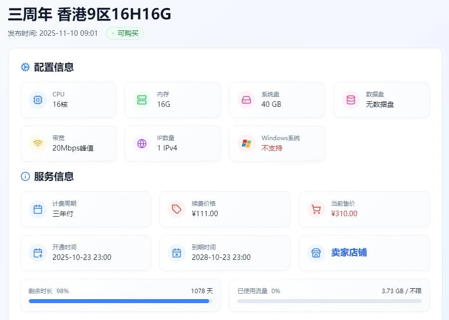Click the expiry time 2028-10-23 23:00
Screen dimensions: 449x320
221,257
